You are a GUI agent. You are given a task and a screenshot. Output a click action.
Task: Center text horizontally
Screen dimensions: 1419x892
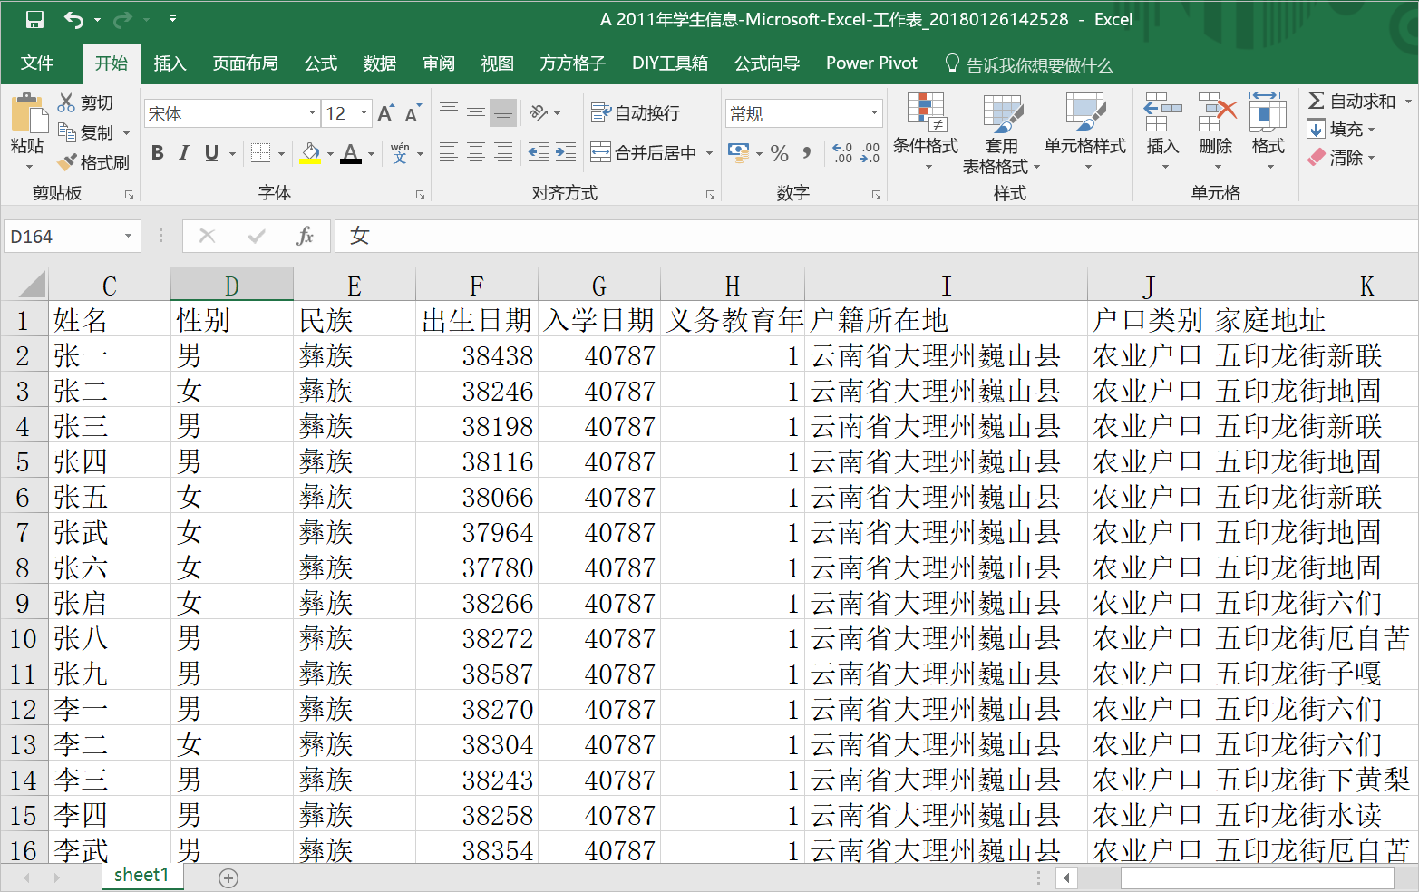click(x=475, y=152)
